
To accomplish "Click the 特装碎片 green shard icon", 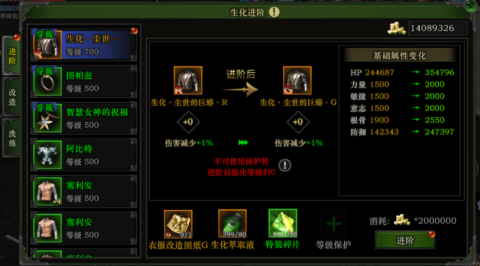I will tap(283, 223).
